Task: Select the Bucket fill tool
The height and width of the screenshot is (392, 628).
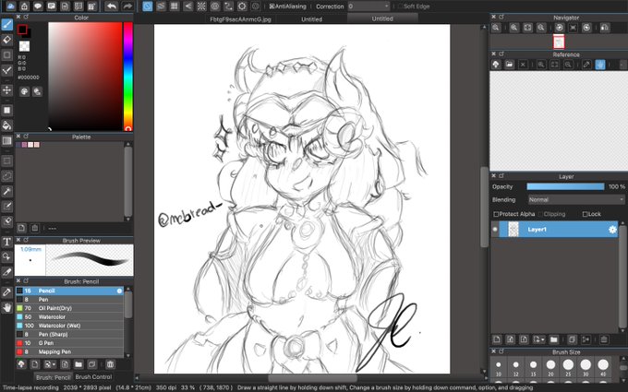Action: click(6, 125)
